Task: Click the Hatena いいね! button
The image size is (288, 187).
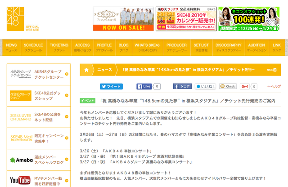Action: pos(205,86)
